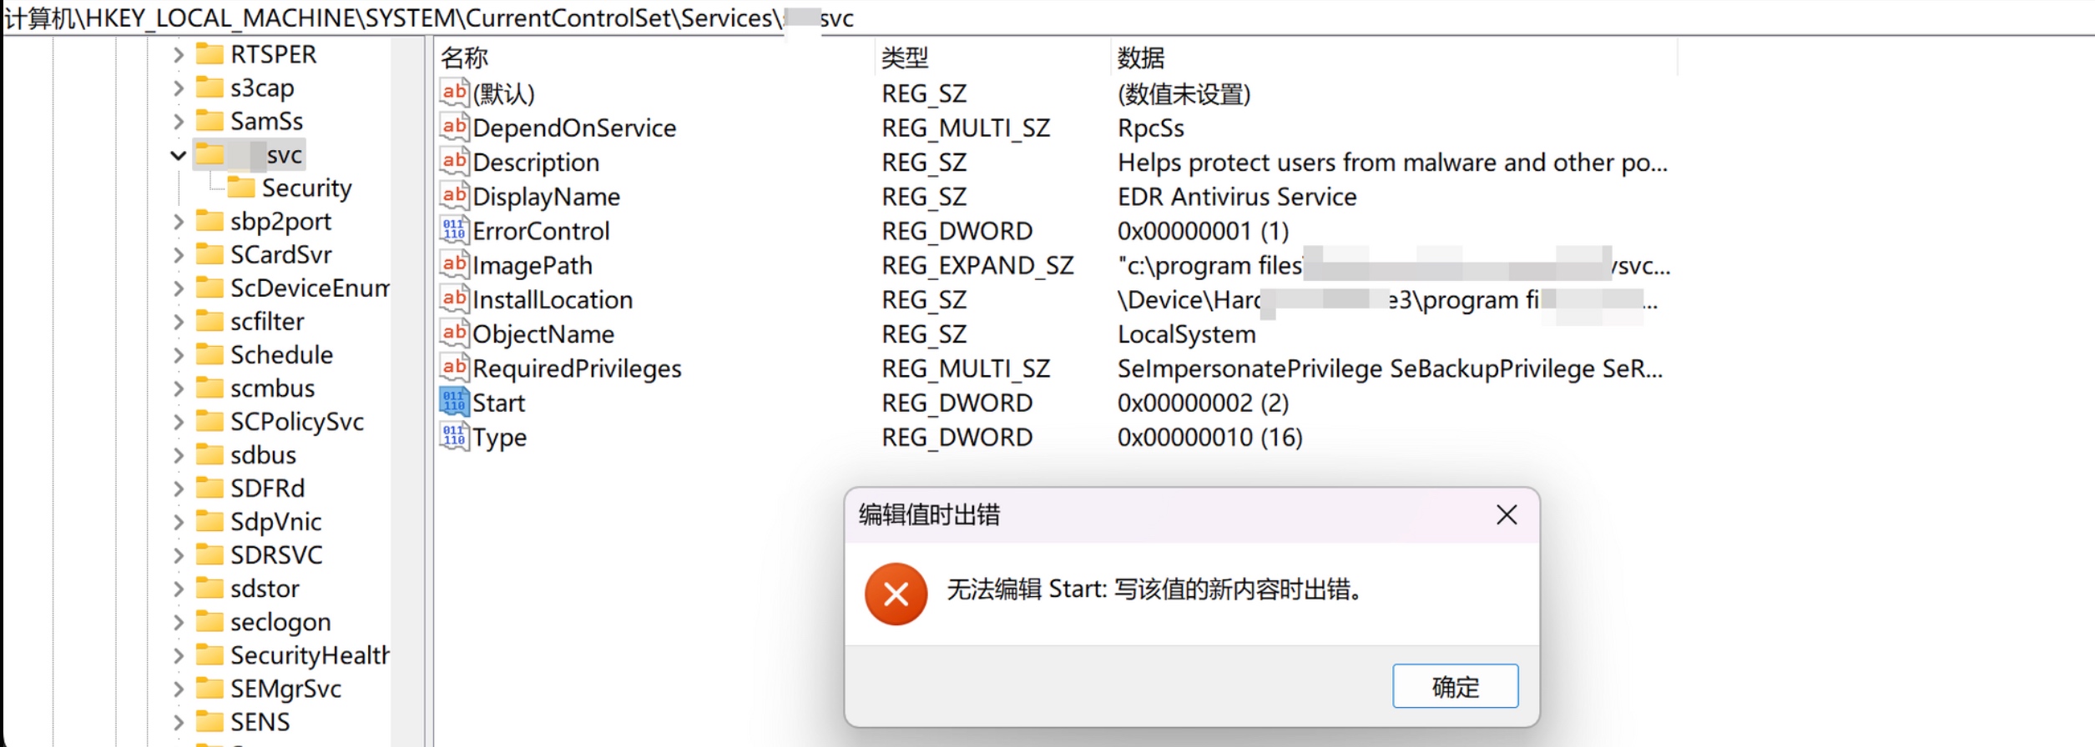Click the 数据 column header
2095x747 pixels.
pyautogui.click(x=1140, y=58)
